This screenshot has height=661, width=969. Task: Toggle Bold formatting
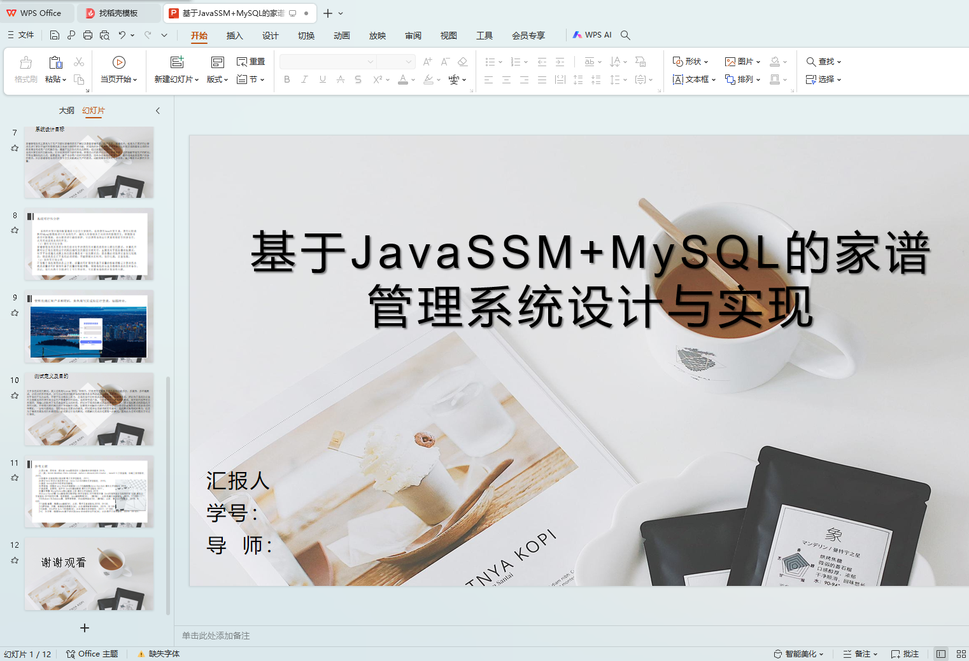(x=287, y=80)
